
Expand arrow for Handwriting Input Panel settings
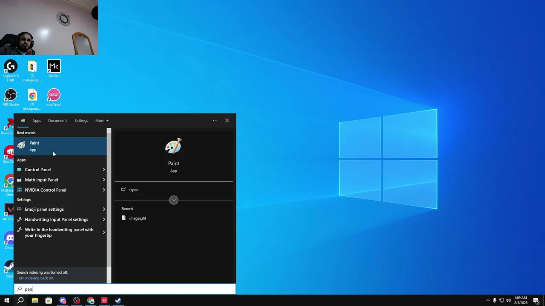pos(104,219)
